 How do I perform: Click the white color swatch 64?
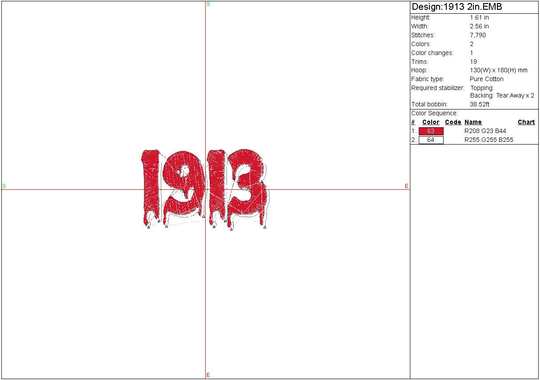pyautogui.click(x=431, y=140)
